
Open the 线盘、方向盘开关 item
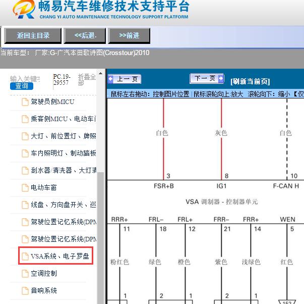[63, 205]
